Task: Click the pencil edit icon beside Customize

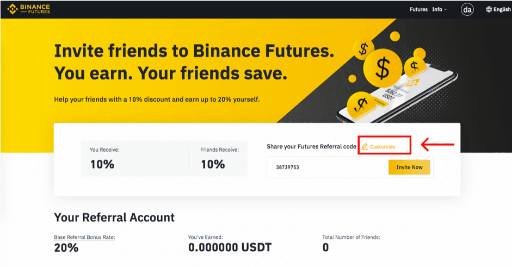Action: tap(365, 147)
